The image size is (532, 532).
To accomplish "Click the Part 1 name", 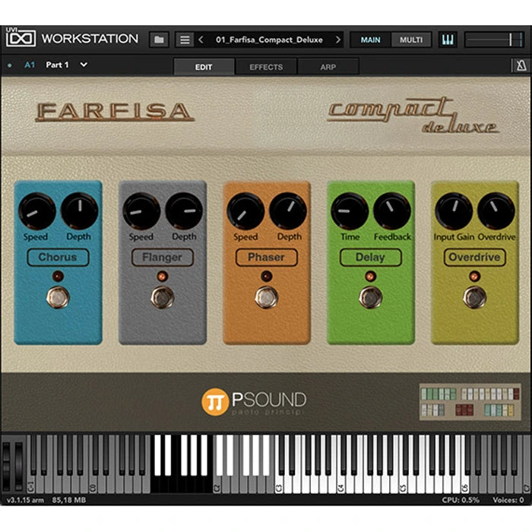I will tap(57, 65).
